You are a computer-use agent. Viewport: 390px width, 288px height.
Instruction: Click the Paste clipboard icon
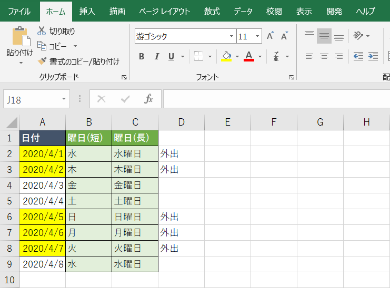21,36
